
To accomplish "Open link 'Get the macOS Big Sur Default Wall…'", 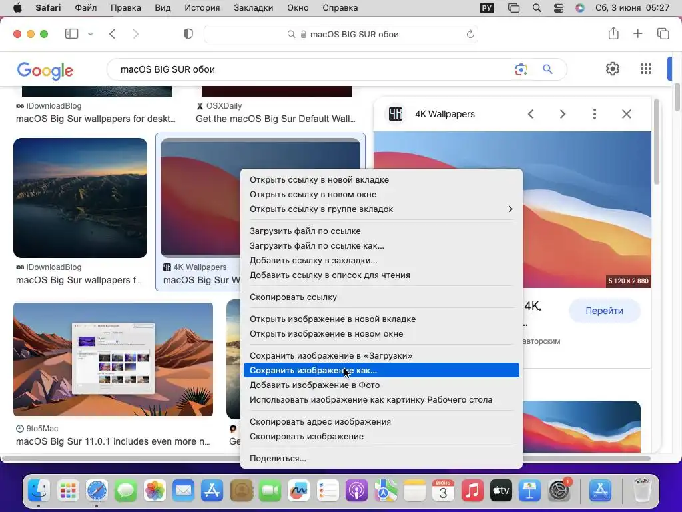I will click(x=275, y=119).
